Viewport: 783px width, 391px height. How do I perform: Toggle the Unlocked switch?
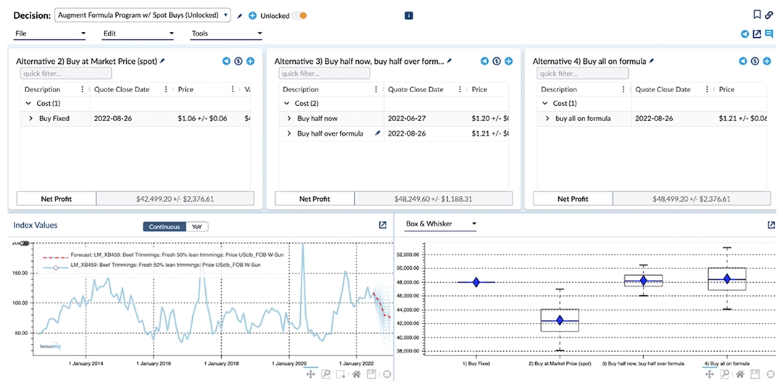point(301,15)
